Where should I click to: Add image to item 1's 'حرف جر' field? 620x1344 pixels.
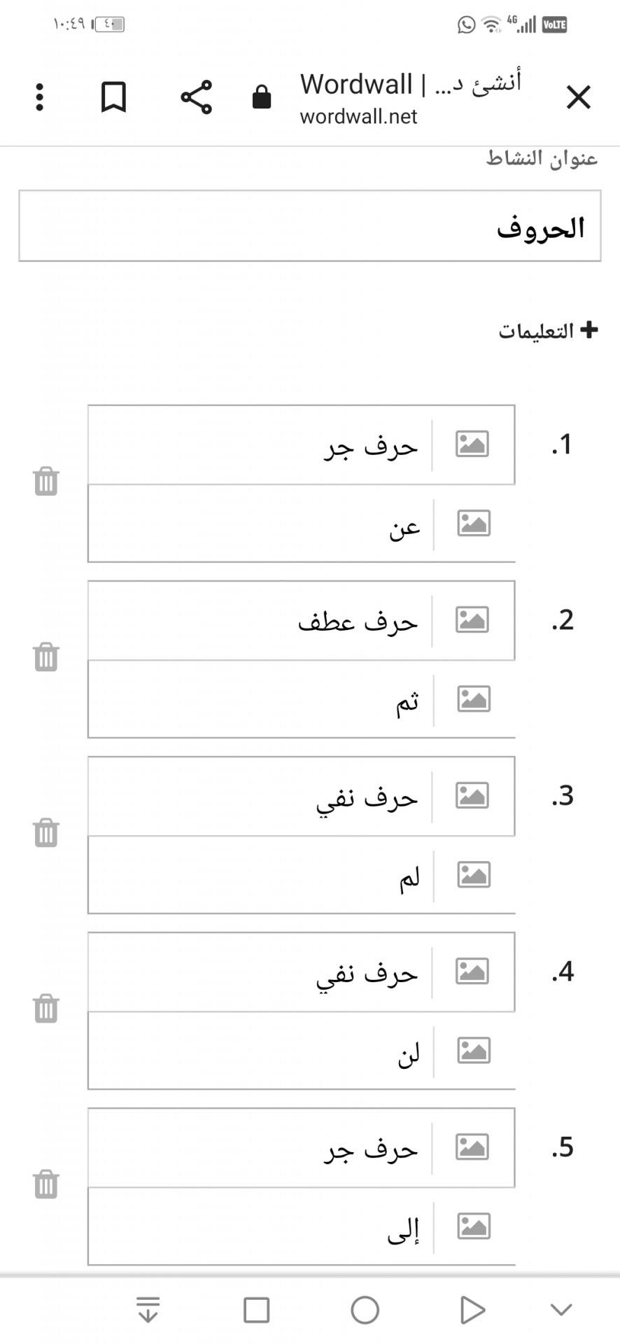472,444
